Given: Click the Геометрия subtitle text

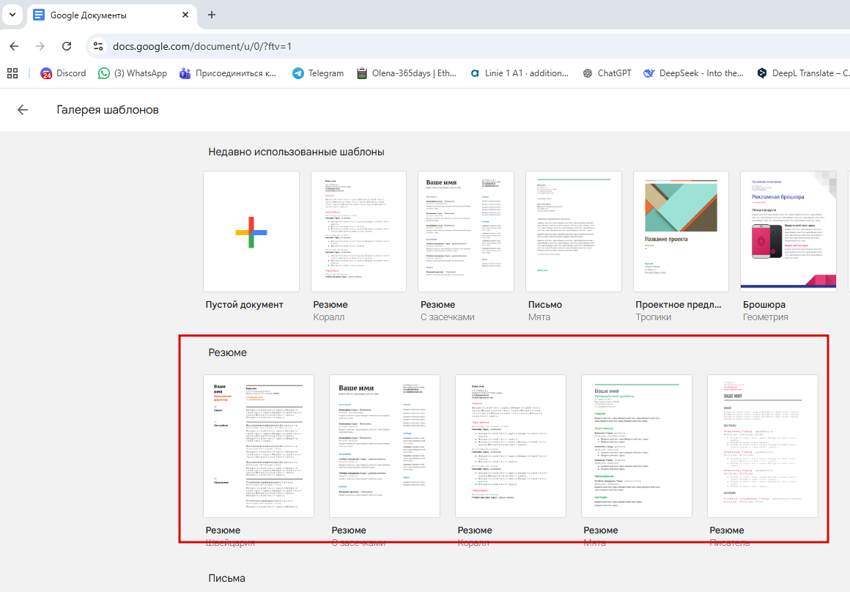Looking at the screenshot, I should (x=766, y=317).
